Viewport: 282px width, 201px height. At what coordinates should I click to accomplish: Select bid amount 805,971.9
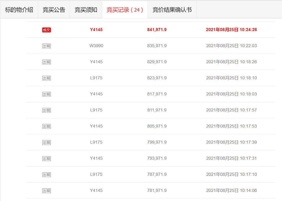[157, 126]
